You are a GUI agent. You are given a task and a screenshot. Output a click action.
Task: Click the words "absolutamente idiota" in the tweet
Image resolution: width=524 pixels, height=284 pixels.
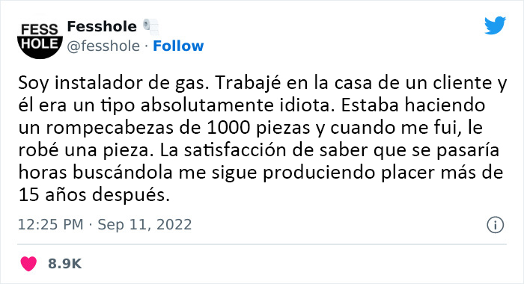click(x=234, y=105)
